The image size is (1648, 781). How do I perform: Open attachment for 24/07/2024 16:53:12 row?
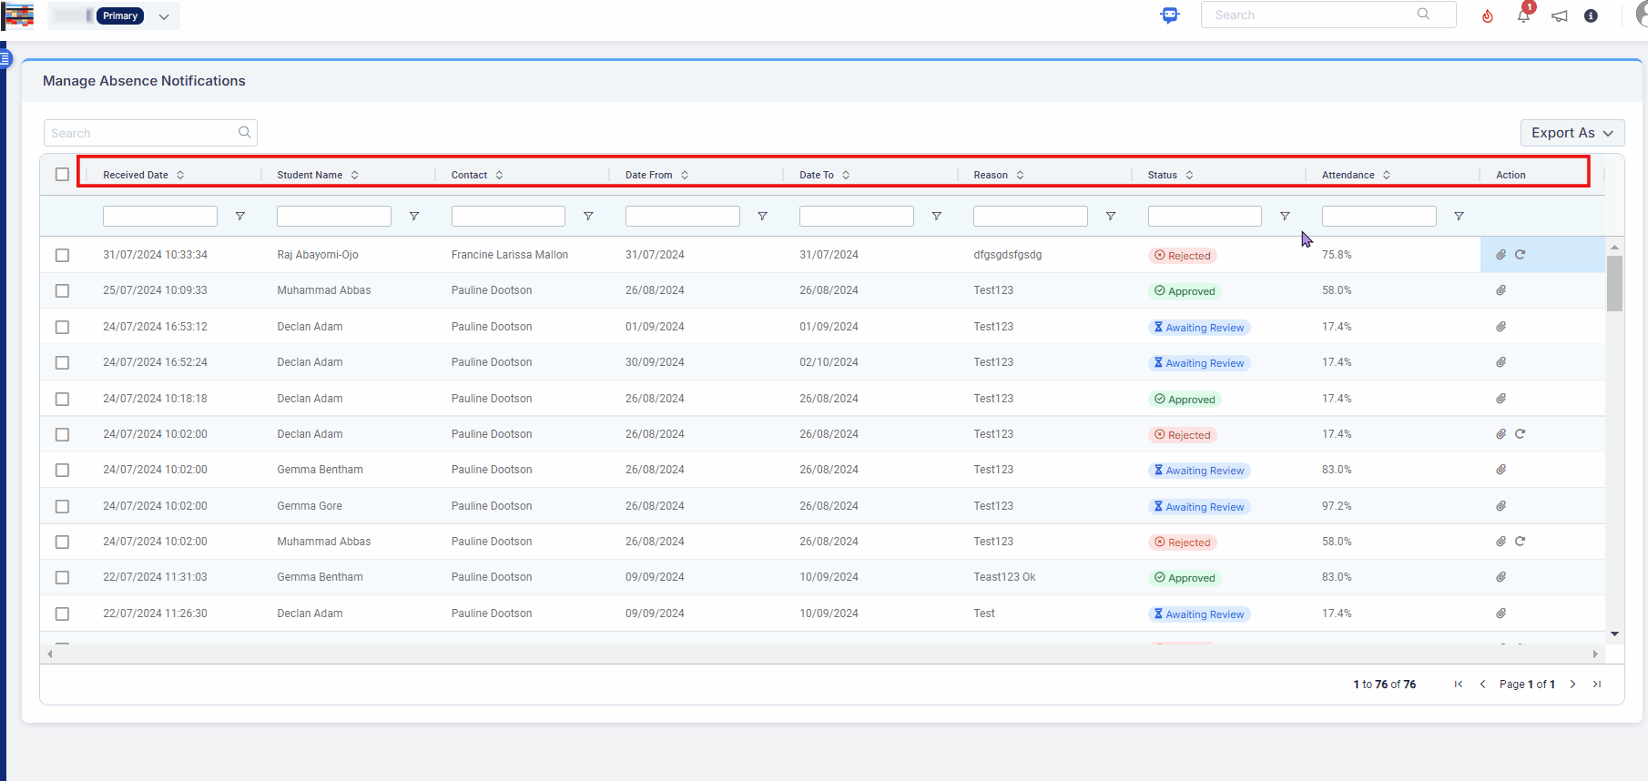tap(1500, 326)
